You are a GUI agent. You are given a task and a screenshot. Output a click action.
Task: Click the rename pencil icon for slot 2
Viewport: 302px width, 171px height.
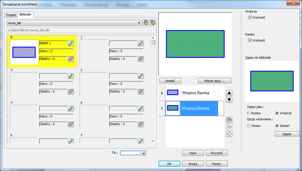(71, 76)
